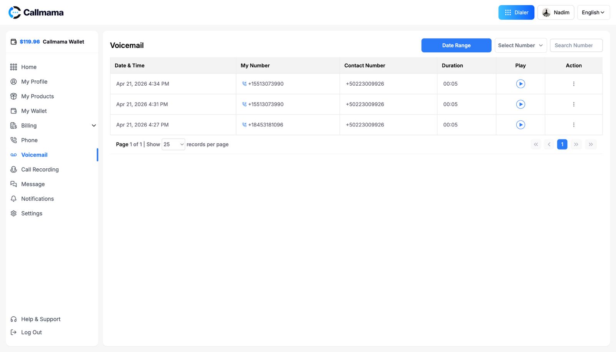
Task: Go to first page of results
Action: coord(536,144)
